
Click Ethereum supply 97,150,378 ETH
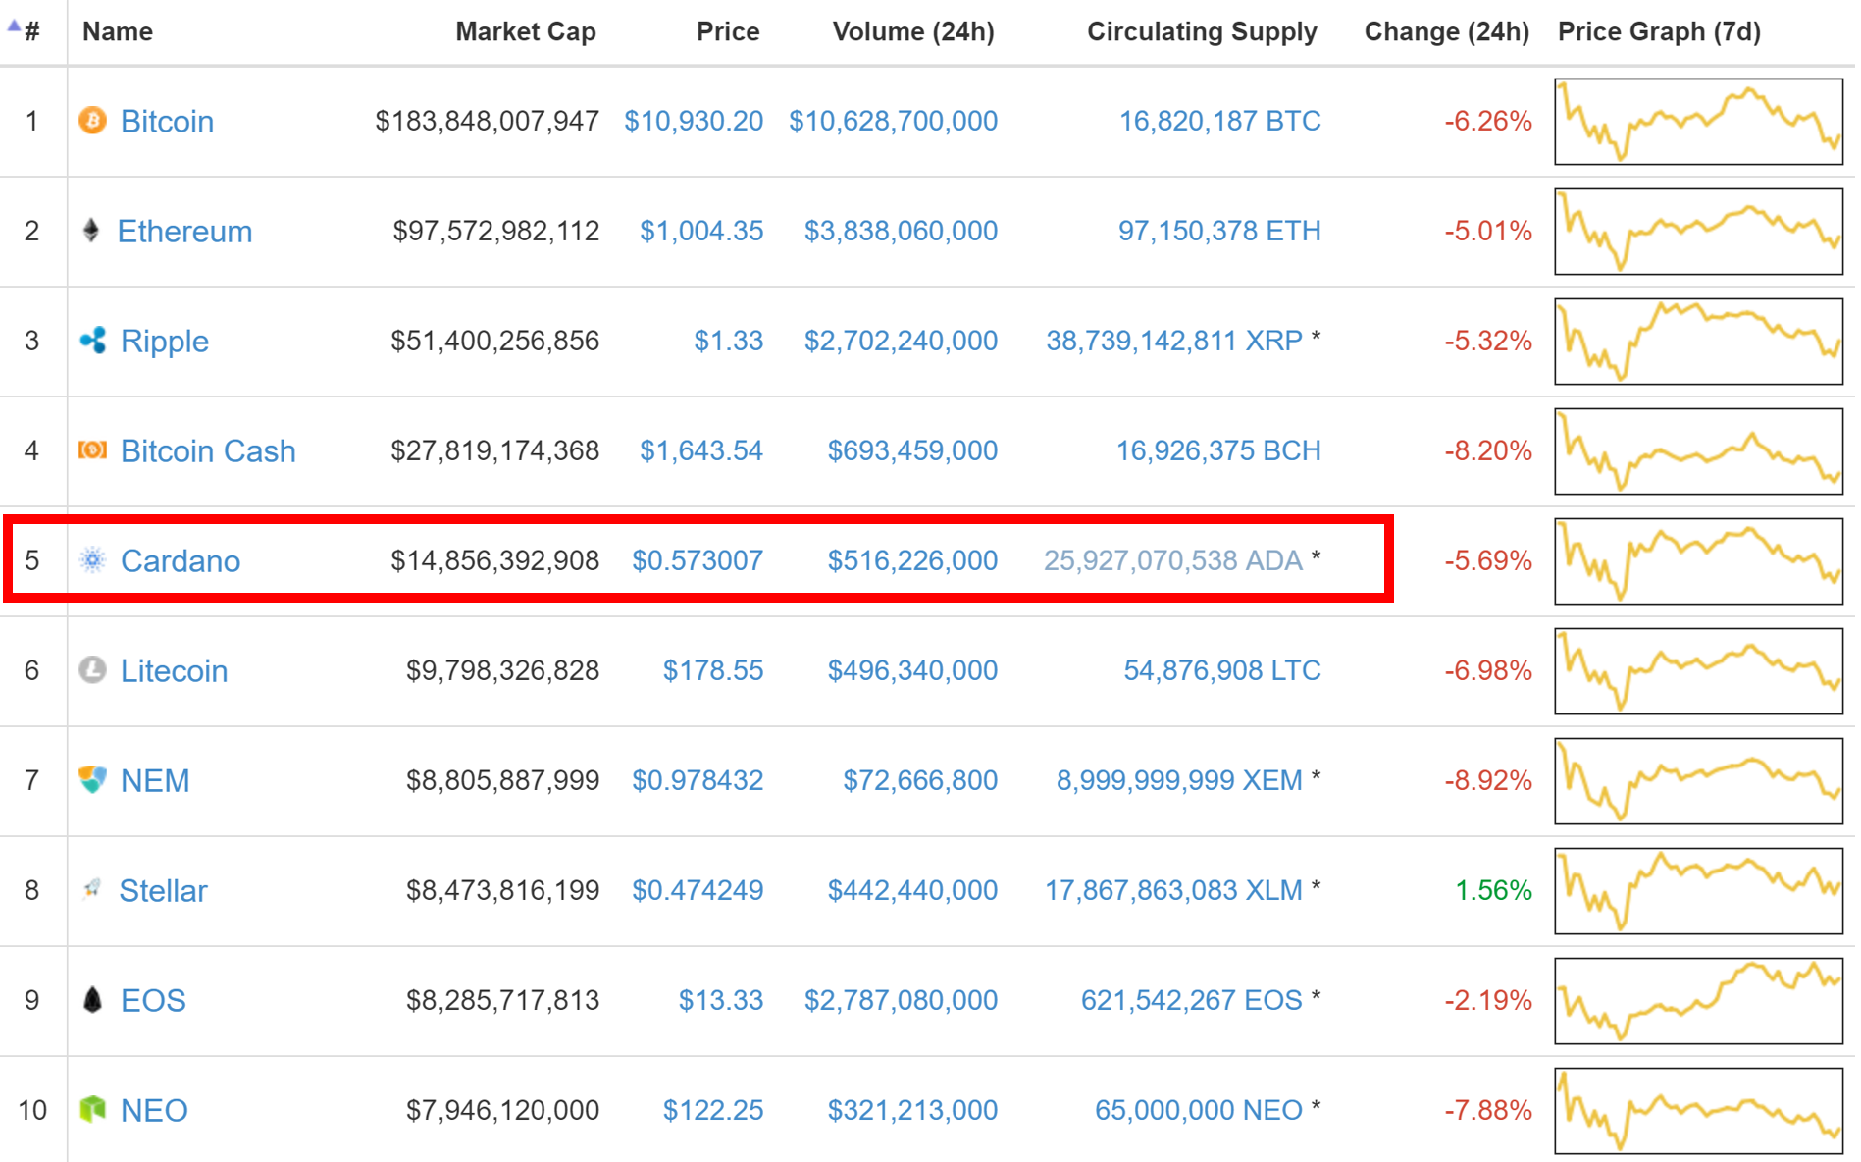click(x=1220, y=231)
